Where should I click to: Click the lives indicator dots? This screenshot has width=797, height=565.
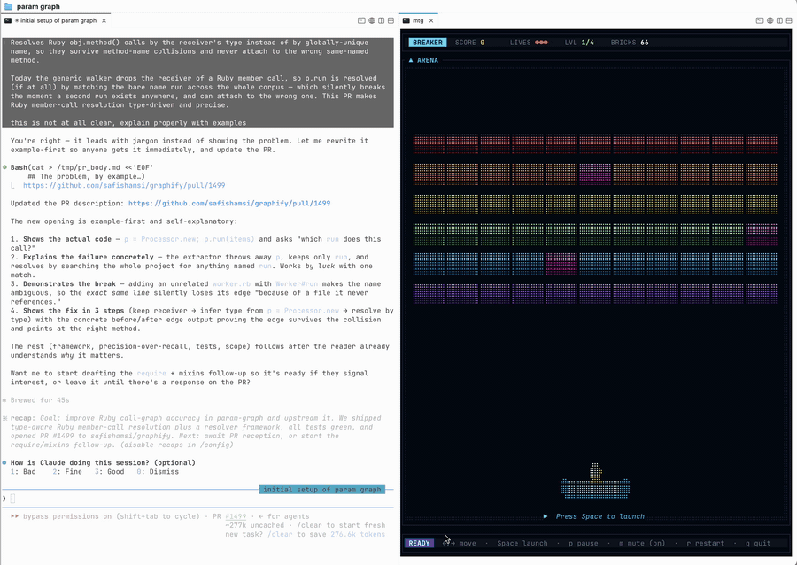(541, 43)
